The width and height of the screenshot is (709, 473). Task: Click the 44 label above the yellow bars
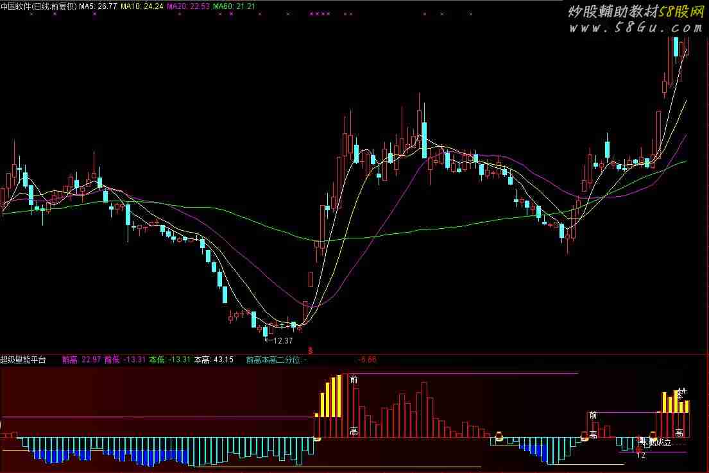(x=681, y=390)
